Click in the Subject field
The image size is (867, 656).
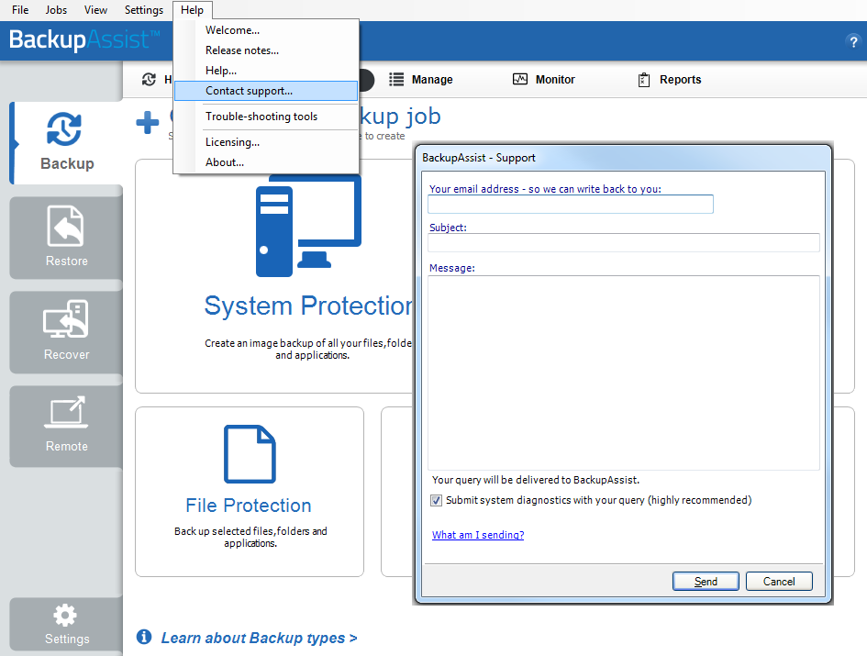pos(624,243)
